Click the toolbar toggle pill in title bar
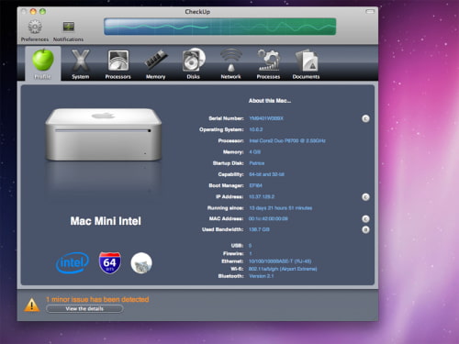 coord(370,12)
